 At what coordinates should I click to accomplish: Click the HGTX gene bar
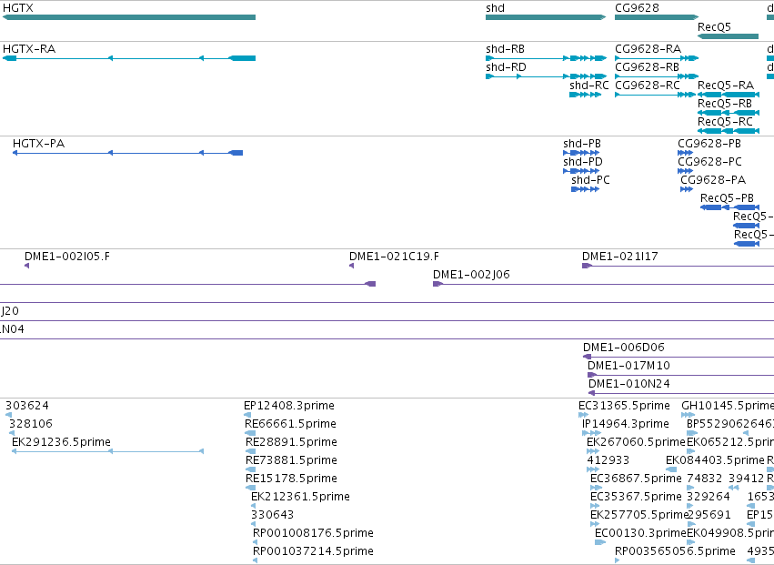pos(129,17)
